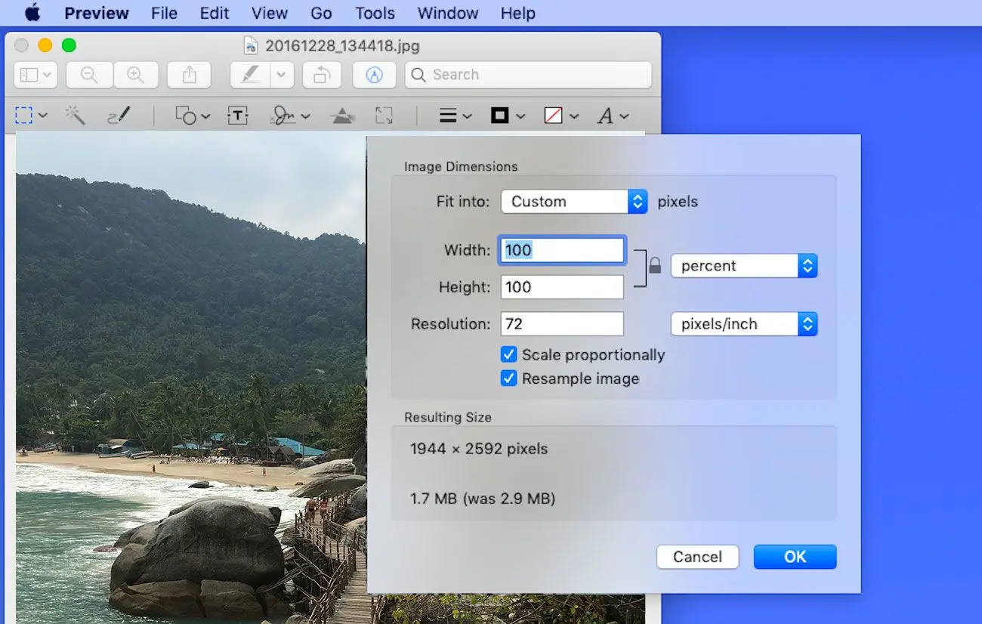The height and width of the screenshot is (624, 982).
Task: Open the Fill Color swatch
Action: [x=561, y=116]
